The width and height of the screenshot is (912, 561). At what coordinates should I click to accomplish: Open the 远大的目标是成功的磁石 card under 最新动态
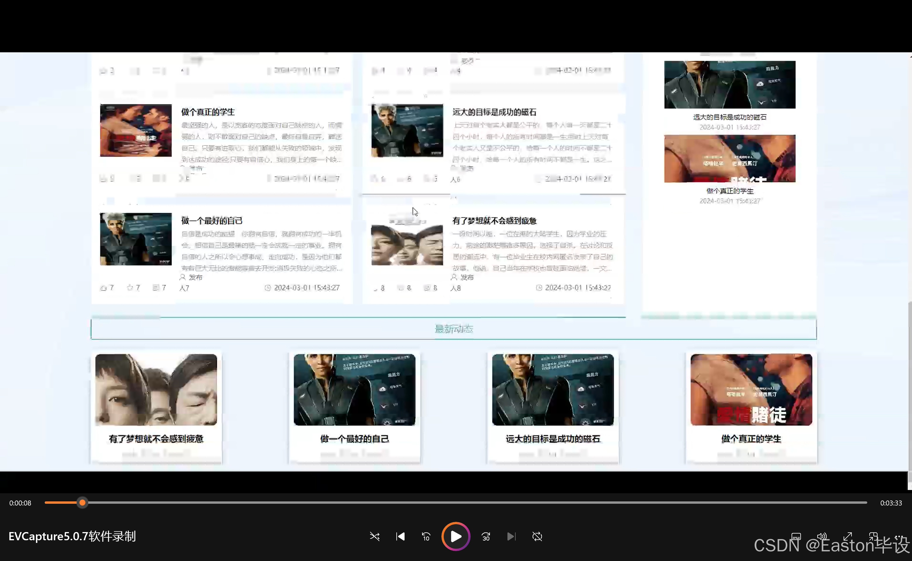pyautogui.click(x=553, y=407)
